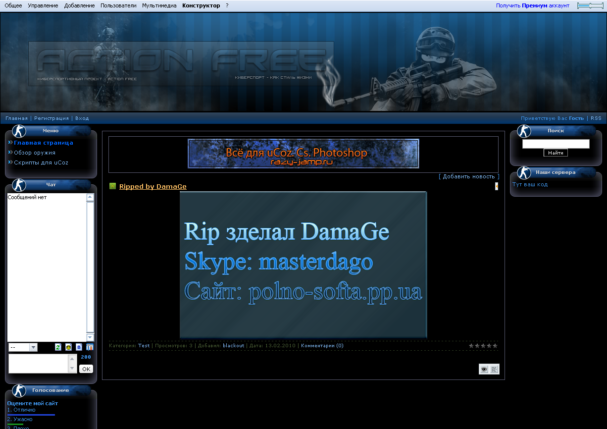Open the Управление menu
Image resolution: width=607 pixels, height=429 pixels.
(x=43, y=5)
